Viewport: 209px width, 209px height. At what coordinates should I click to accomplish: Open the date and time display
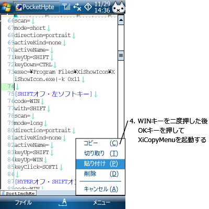pos(102,7)
